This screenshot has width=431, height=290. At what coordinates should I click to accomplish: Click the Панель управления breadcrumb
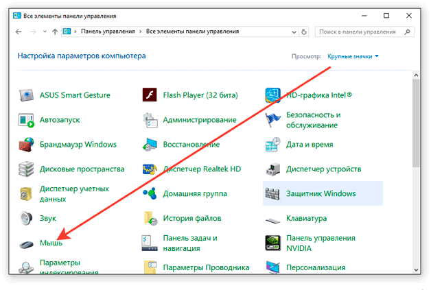pyautogui.click(x=108, y=32)
